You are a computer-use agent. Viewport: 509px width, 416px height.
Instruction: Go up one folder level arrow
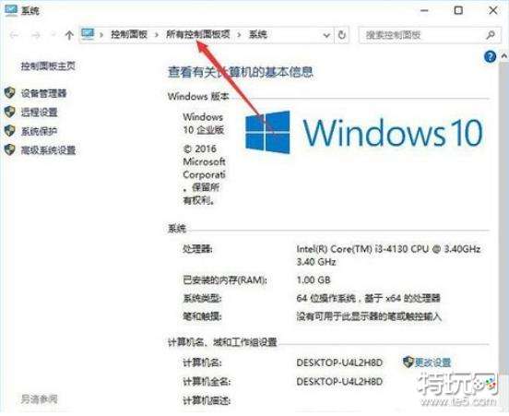[69, 35]
